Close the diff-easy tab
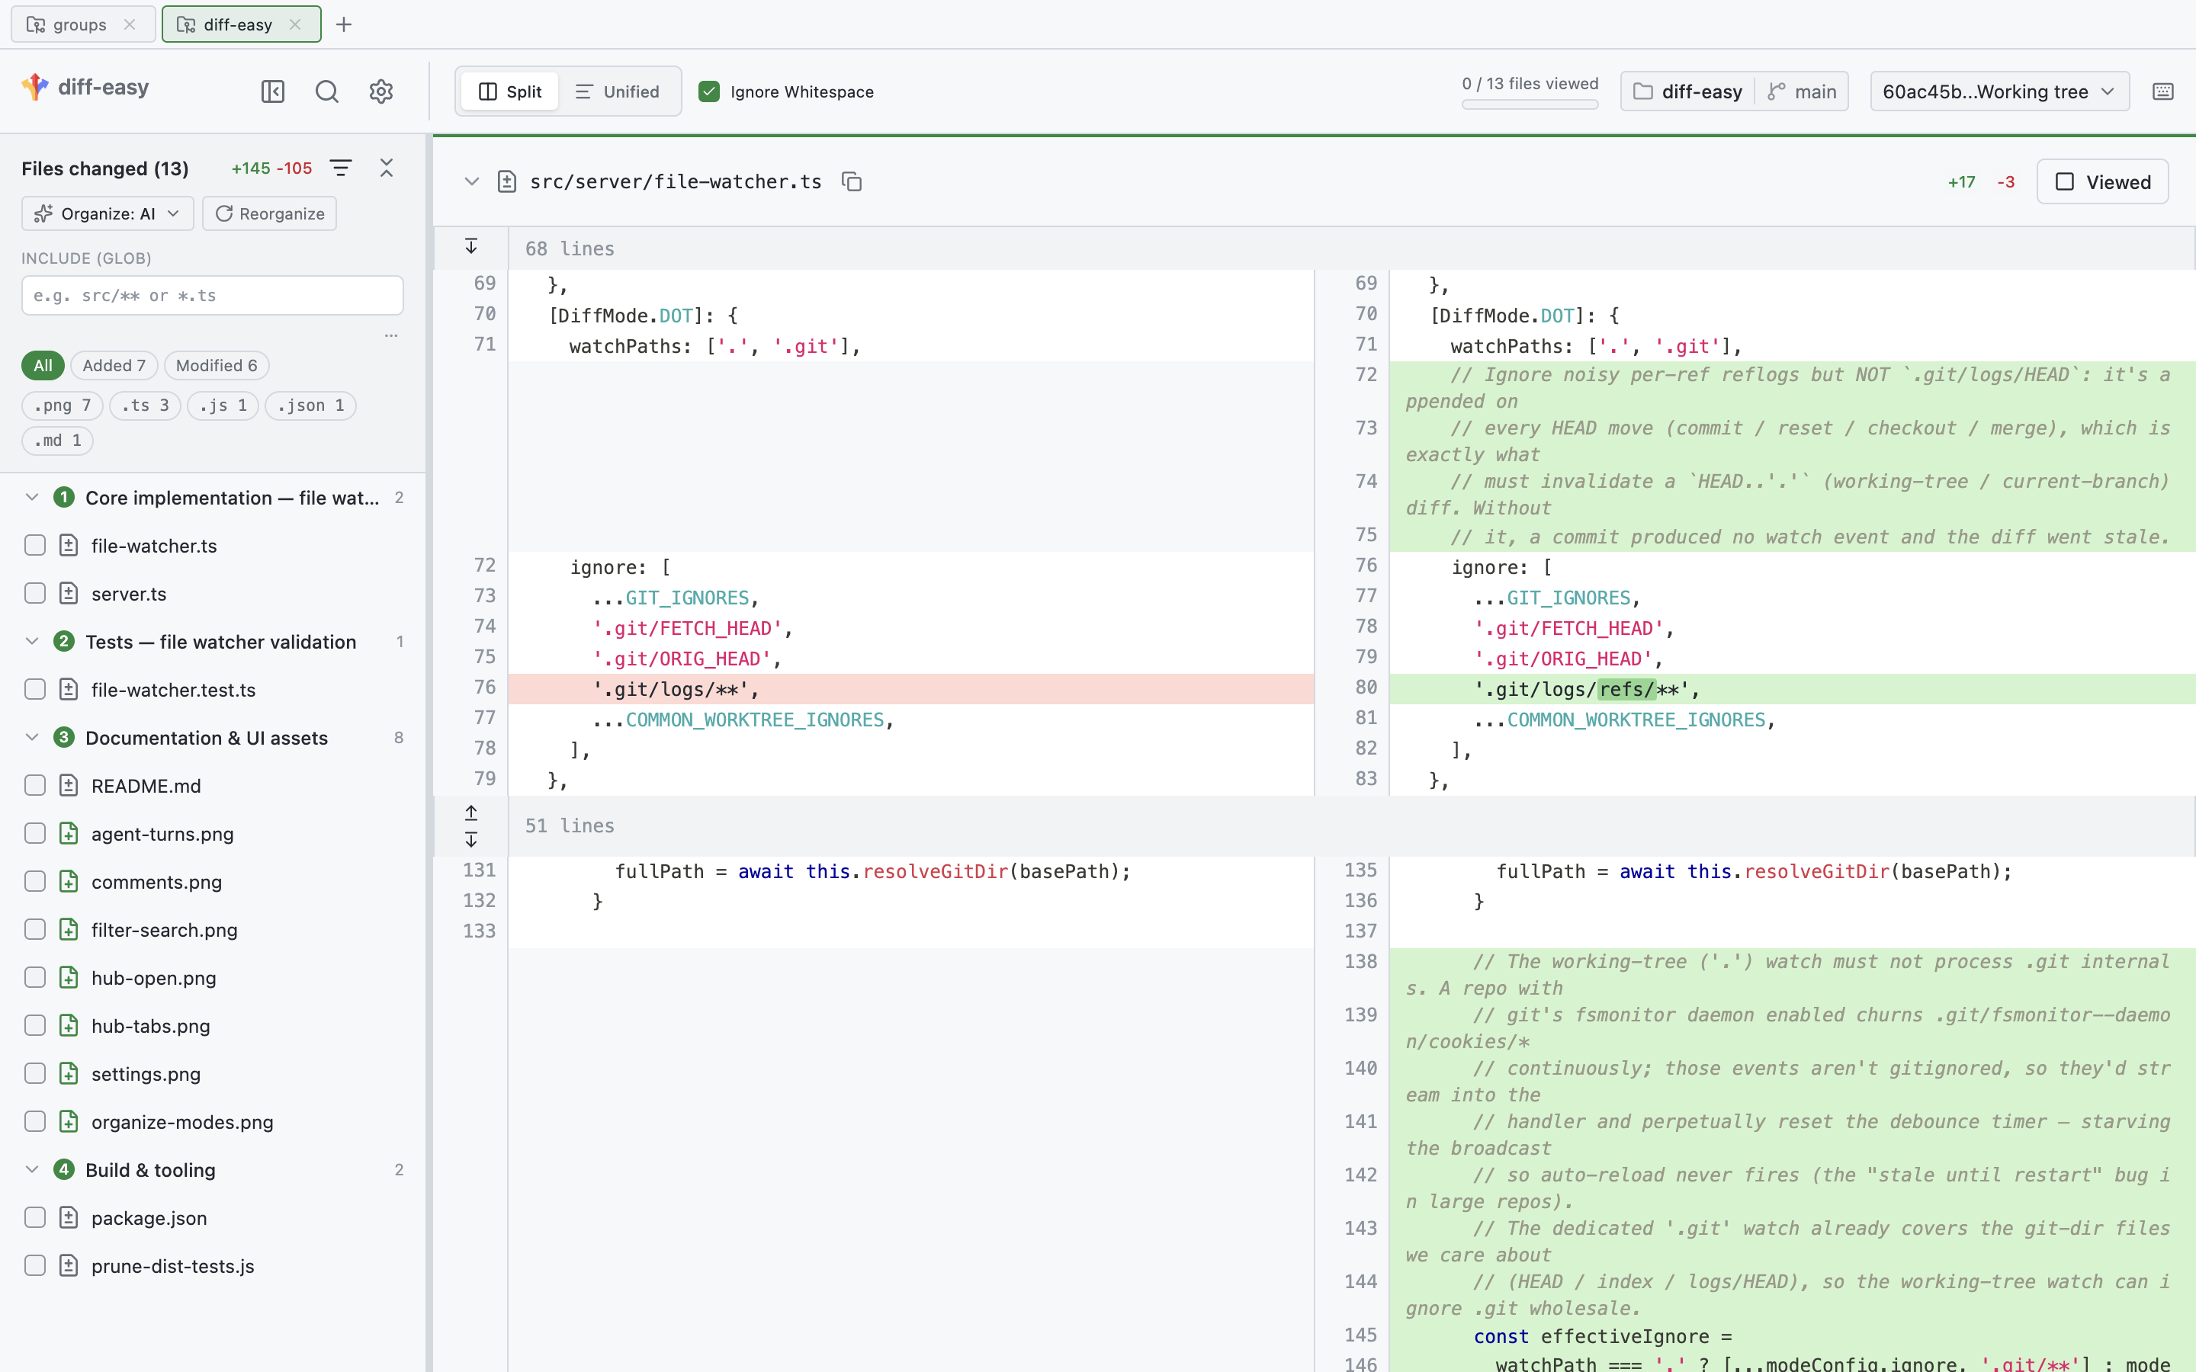The height and width of the screenshot is (1372, 2196). tap(295, 24)
